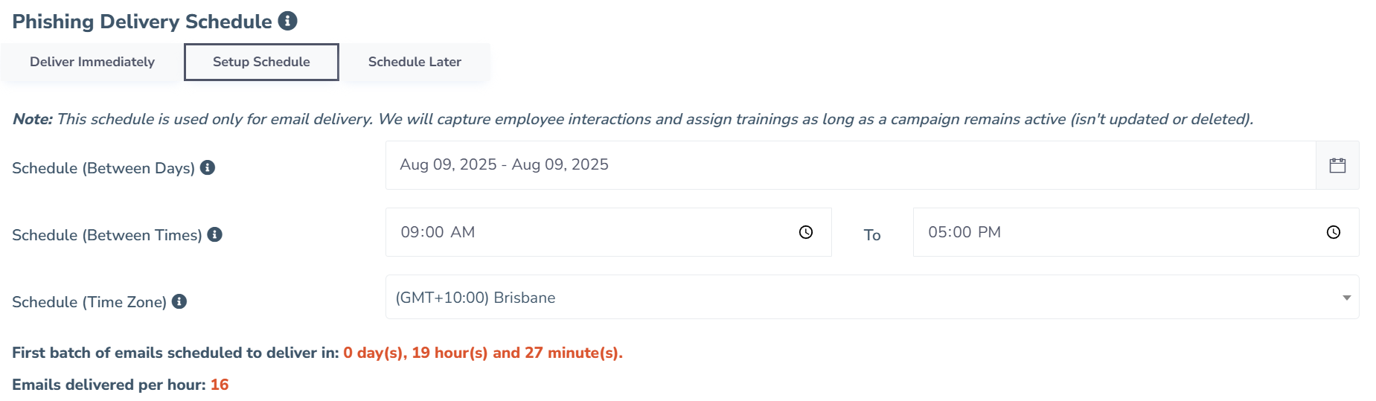Click the PM segment of end time

point(990,232)
